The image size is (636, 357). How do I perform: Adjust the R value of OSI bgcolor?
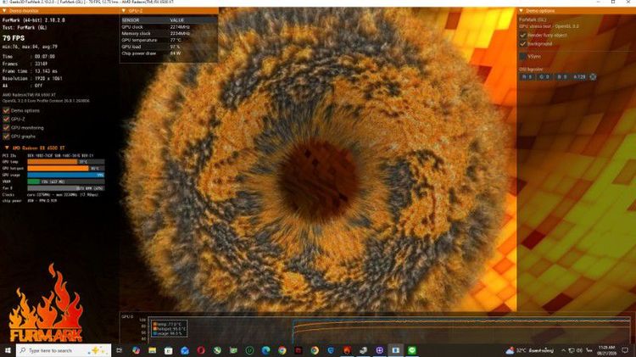527,76
